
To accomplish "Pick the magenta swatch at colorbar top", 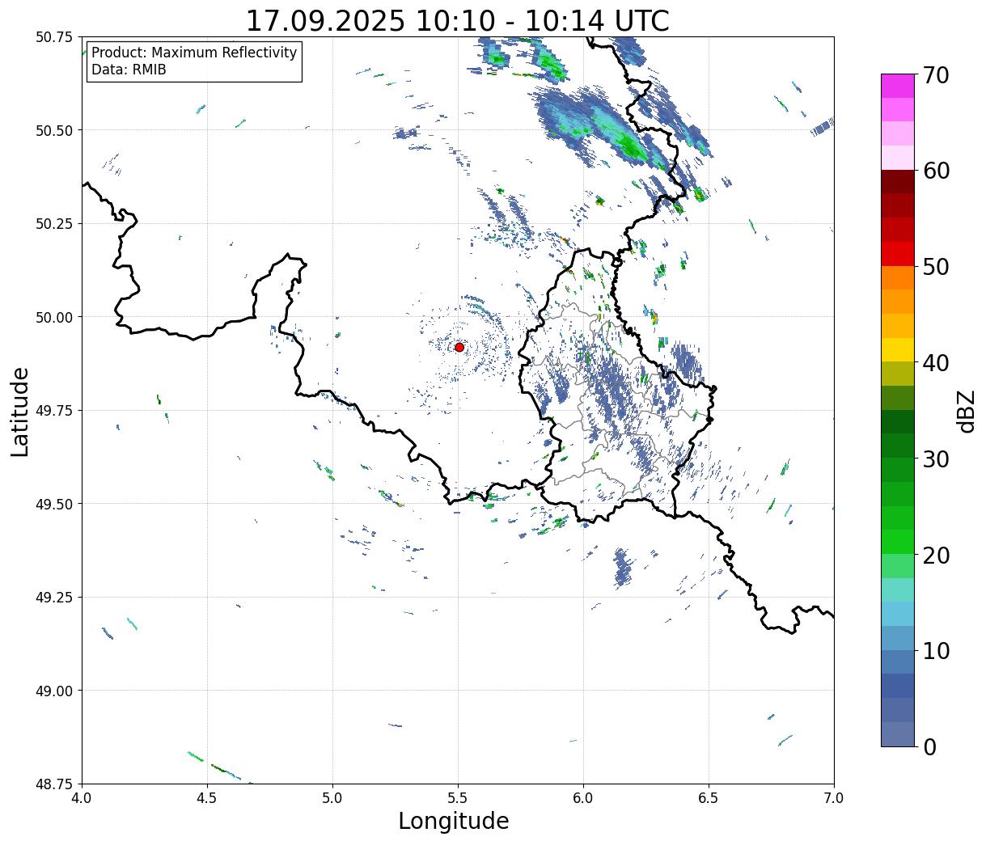I will 898,86.
